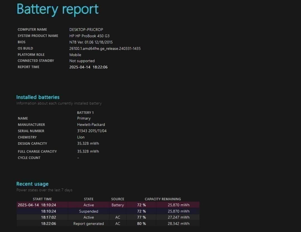Click the Connected Standby 'Not supported' value
Viewport: 301px width, 232px height.
click(x=82, y=61)
